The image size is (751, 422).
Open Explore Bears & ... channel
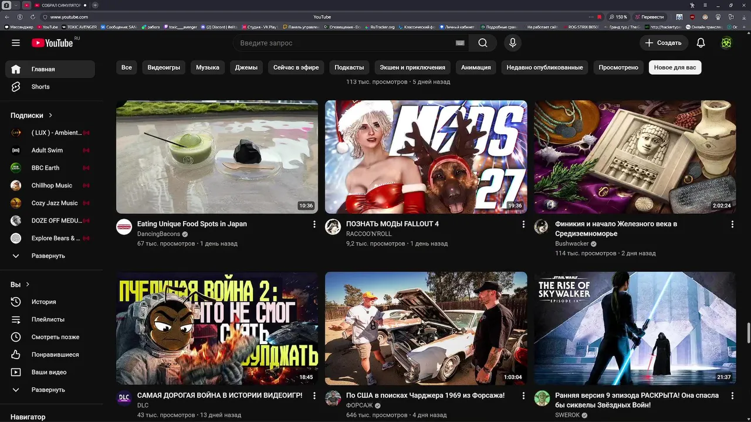tap(50, 238)
